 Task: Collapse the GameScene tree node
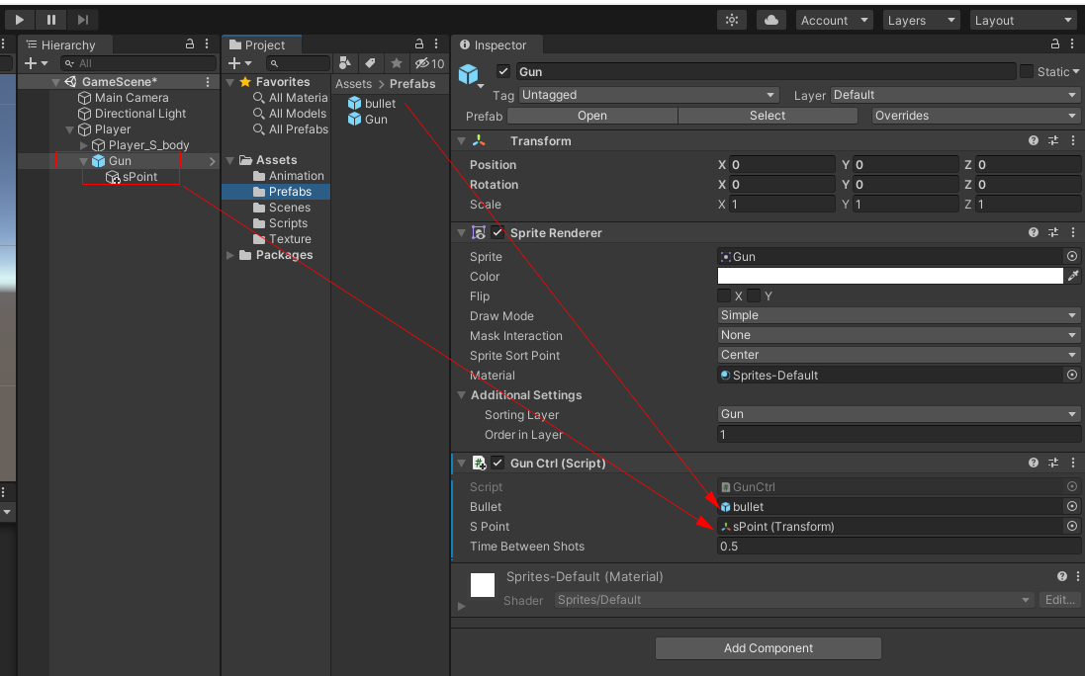55,82
